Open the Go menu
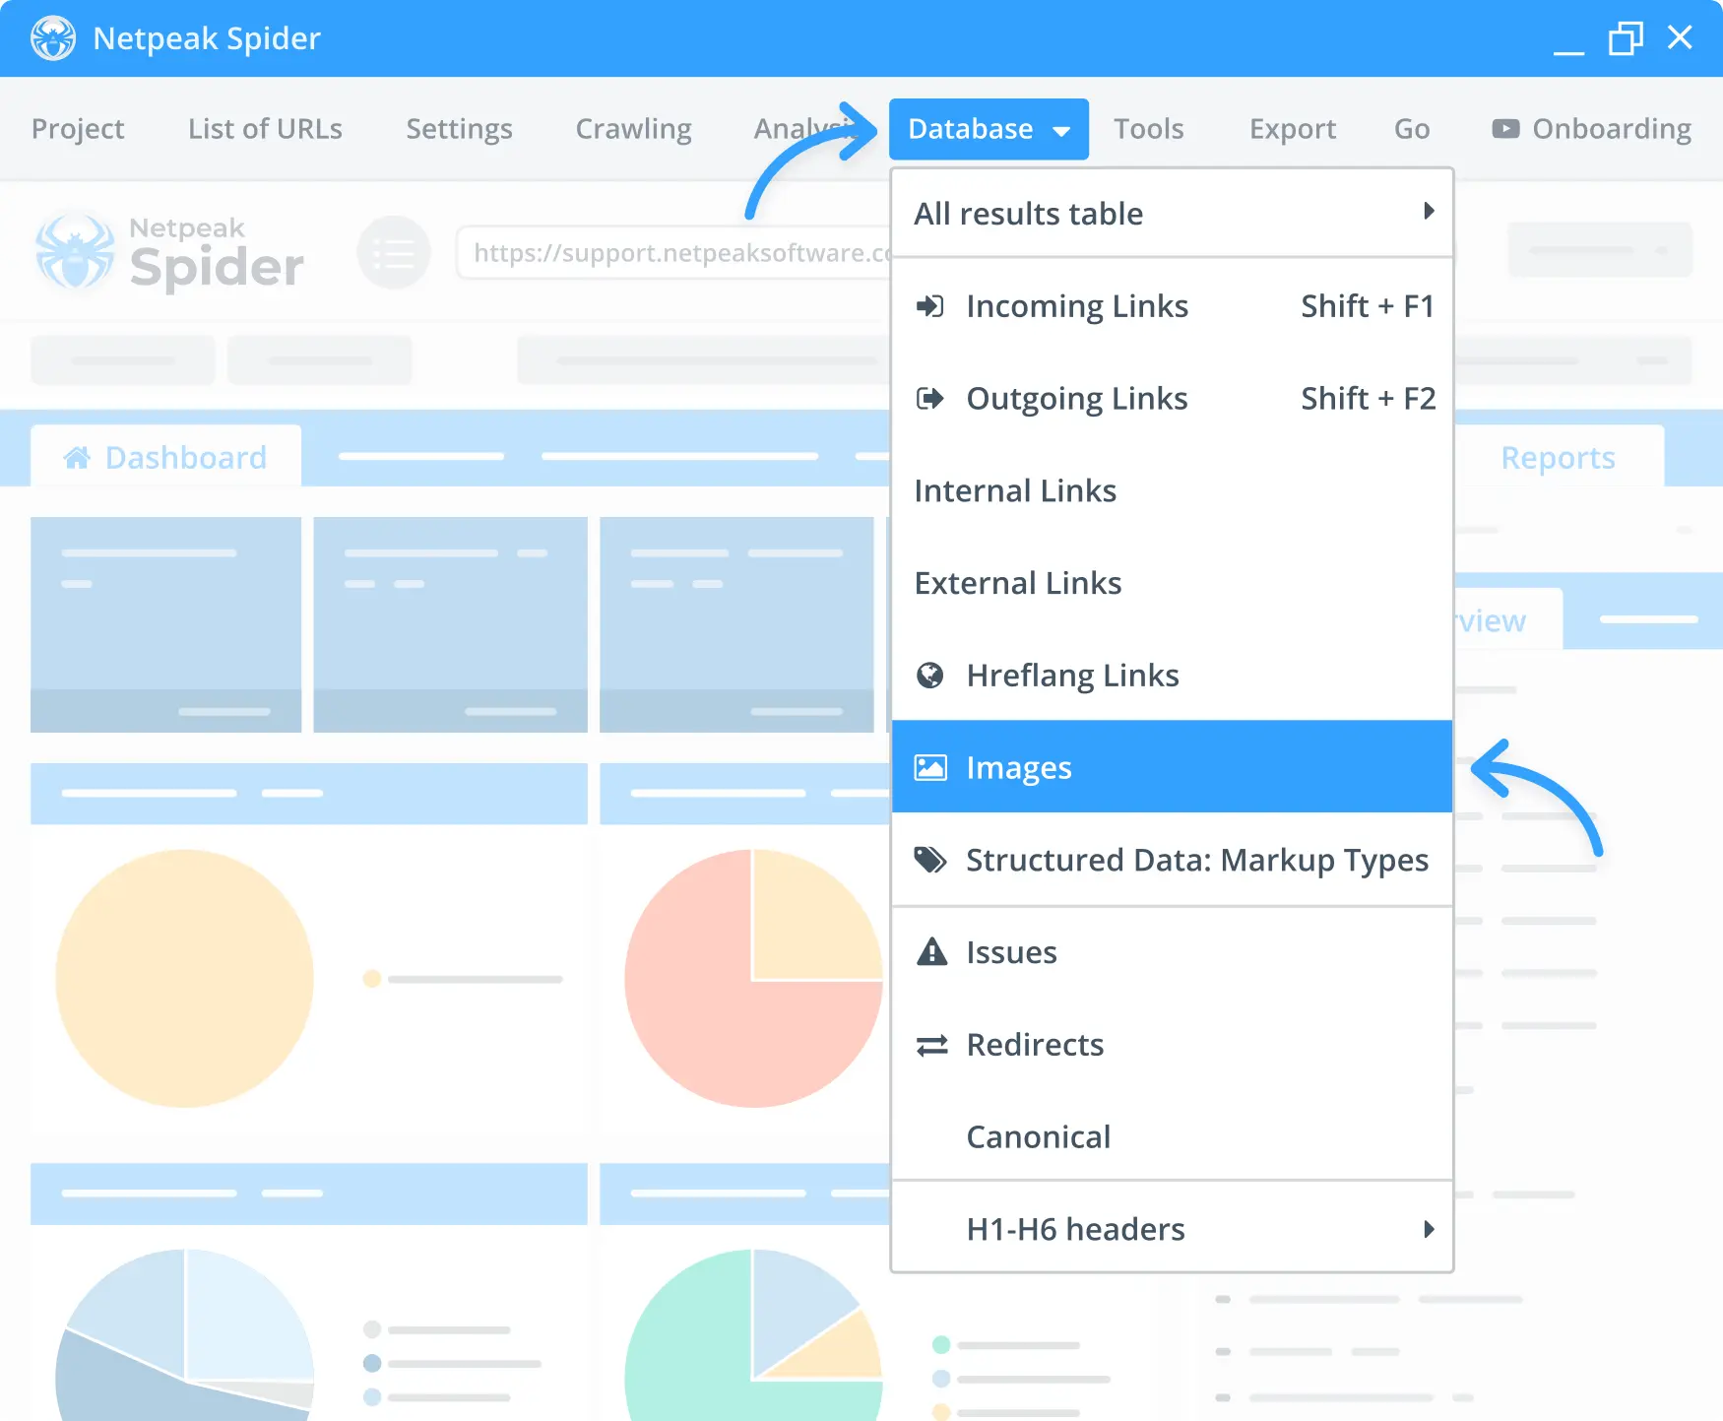The width and height of the screenshot is (1723, 1421). tap(1412, 129)
